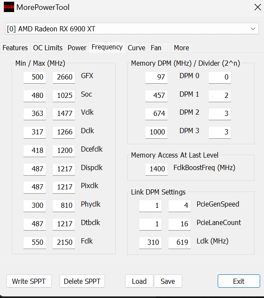Edit the DPM 1 divider field
The image size is (264, 298).
coord(220,96)
